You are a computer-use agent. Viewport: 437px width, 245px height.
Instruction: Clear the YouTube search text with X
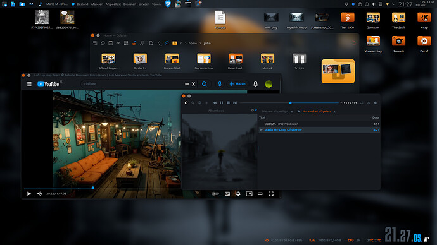tap(193, 84)
